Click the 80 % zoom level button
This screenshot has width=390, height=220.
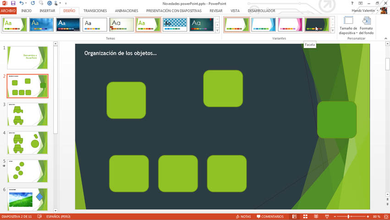click(376, 216)
